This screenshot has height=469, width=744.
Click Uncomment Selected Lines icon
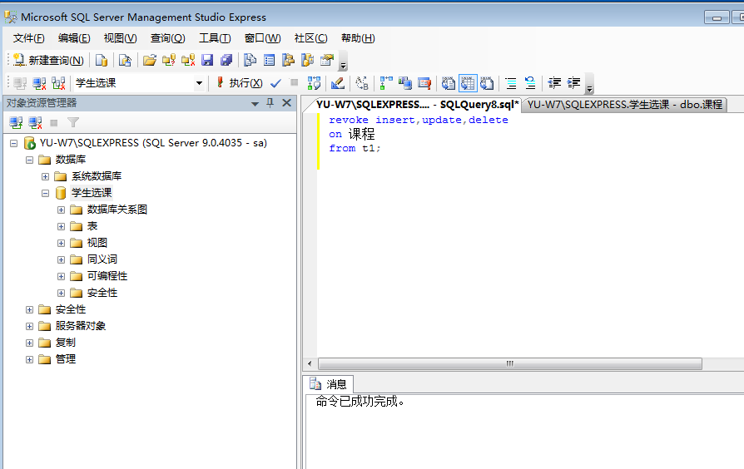[530, 83]
